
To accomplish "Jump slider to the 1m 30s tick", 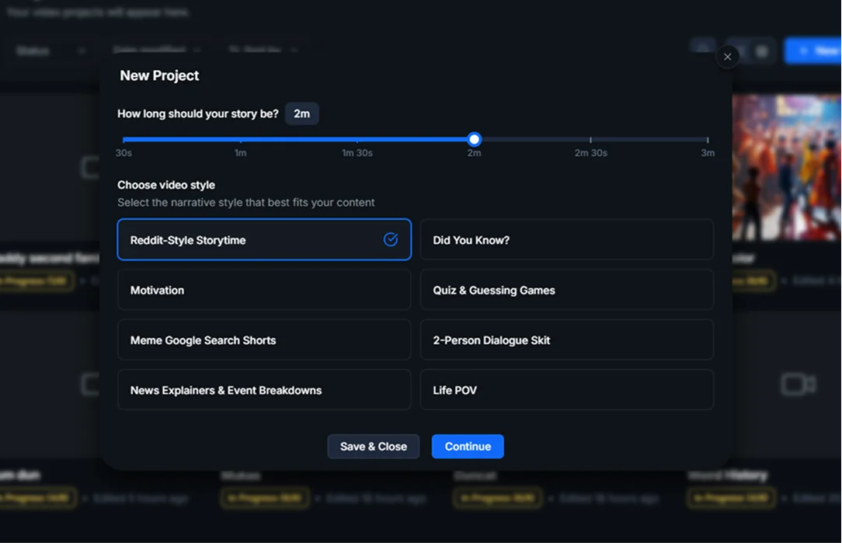I will (357, 140).
